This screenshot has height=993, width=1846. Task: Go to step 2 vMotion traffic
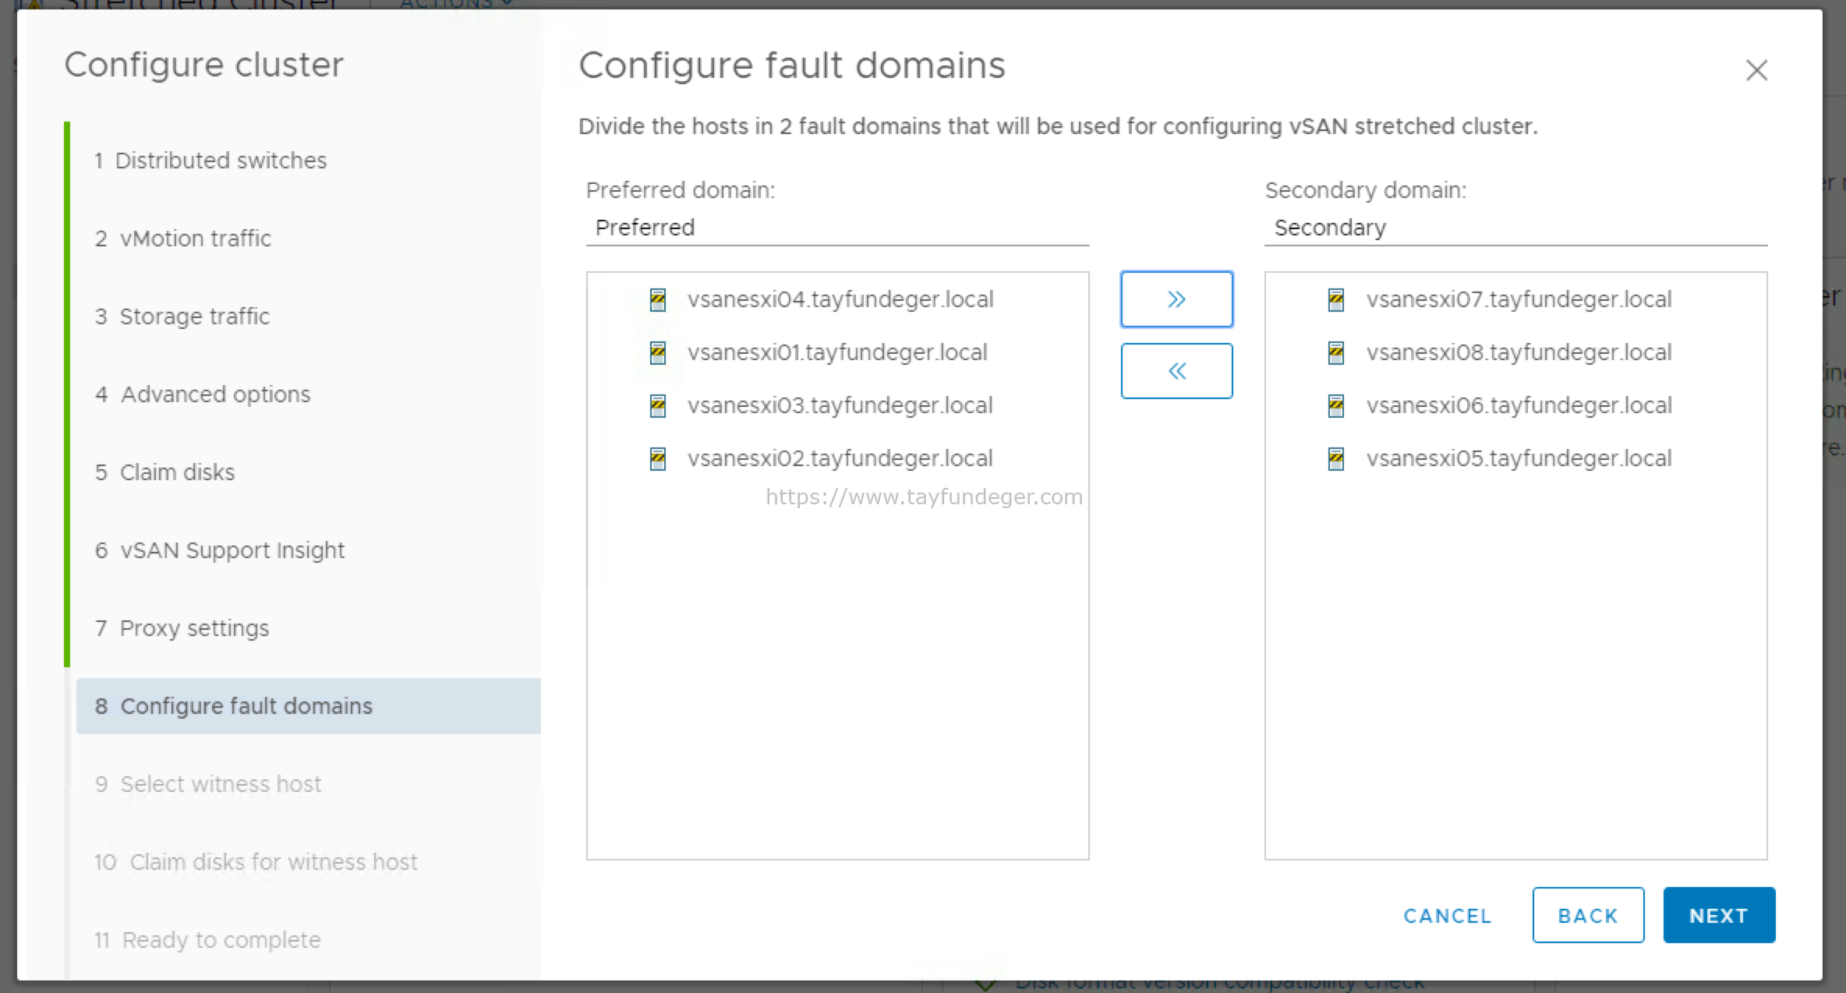pyautogui.click(x=183, y=239)
